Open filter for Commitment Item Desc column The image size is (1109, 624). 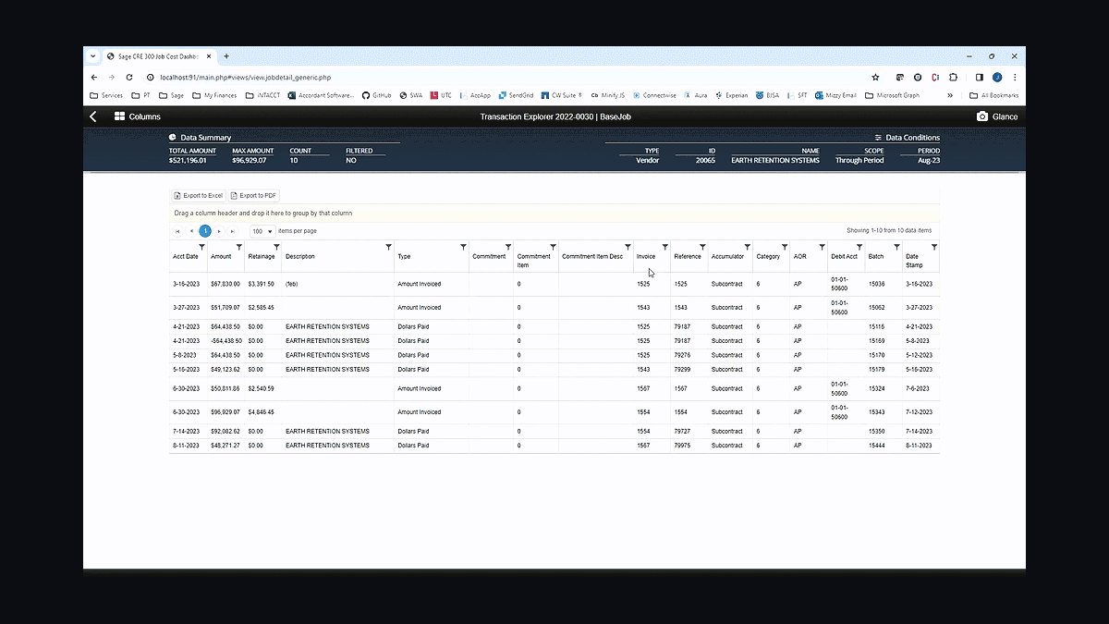coord(628,247)
